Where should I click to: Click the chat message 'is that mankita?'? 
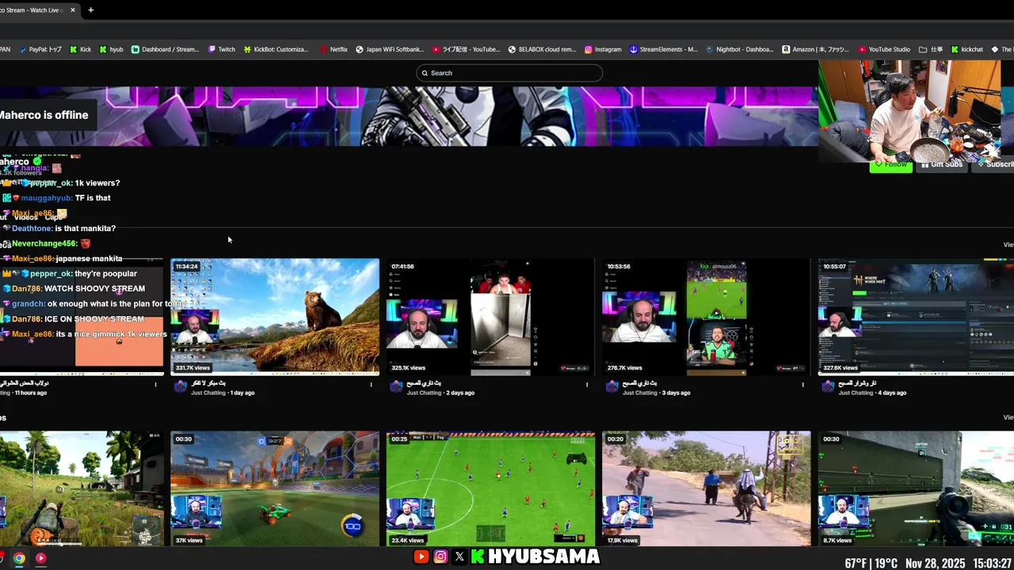(x=85, y=228)
